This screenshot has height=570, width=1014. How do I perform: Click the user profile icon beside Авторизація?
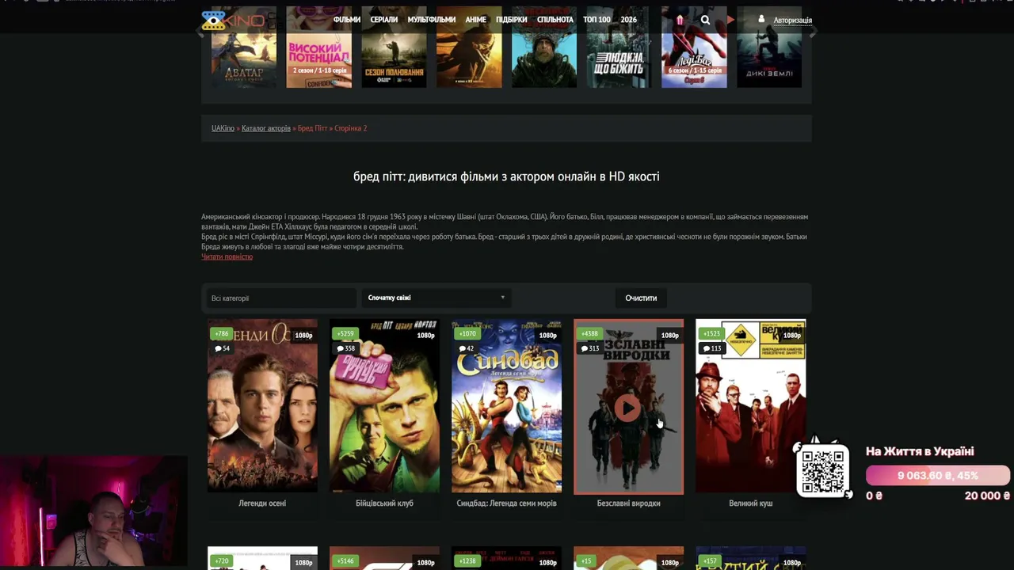click(761, 19)
